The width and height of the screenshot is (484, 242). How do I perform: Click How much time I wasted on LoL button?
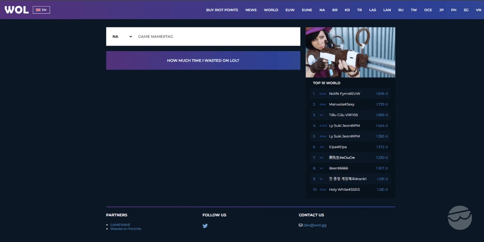(x=203, y=60)
